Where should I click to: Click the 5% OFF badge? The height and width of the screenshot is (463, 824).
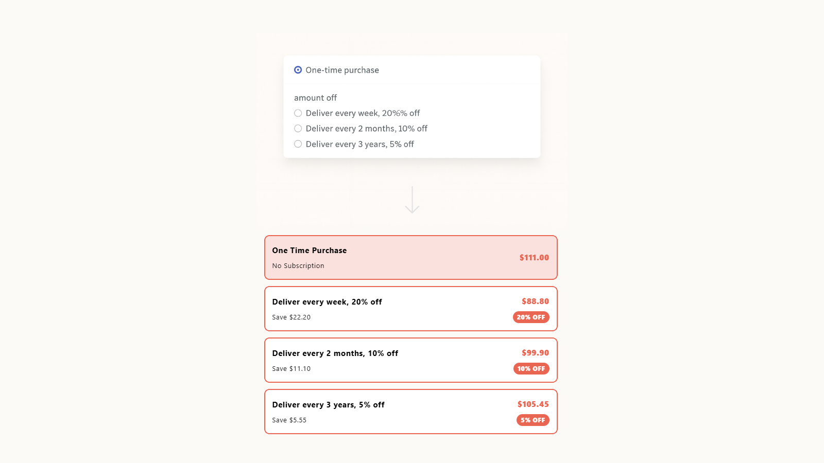coord(533,420)
